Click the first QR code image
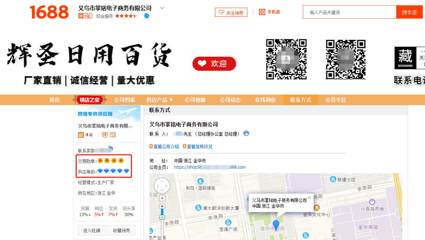This screenshot has height=240, width=425. point(286,59)
